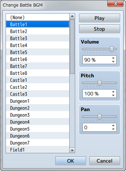Select Dungeon6 in the list
Image resolution: width=126 pixels, height=171 pixels.
[x=38, y=136]
